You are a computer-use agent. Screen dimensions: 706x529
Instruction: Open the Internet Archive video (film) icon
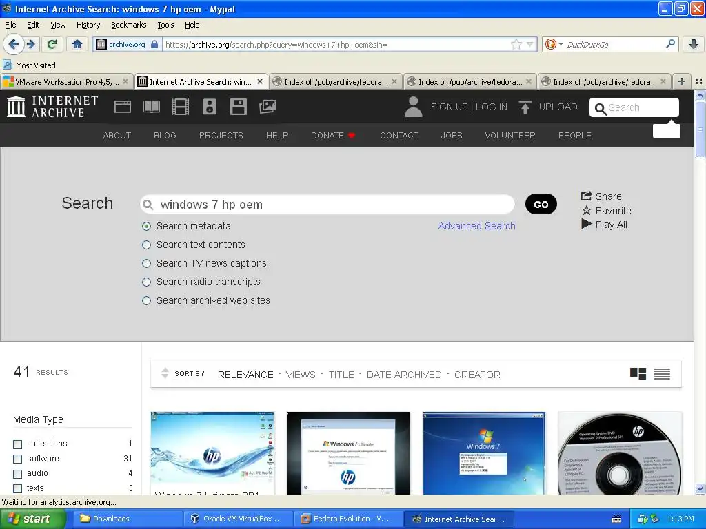[181, 107]
